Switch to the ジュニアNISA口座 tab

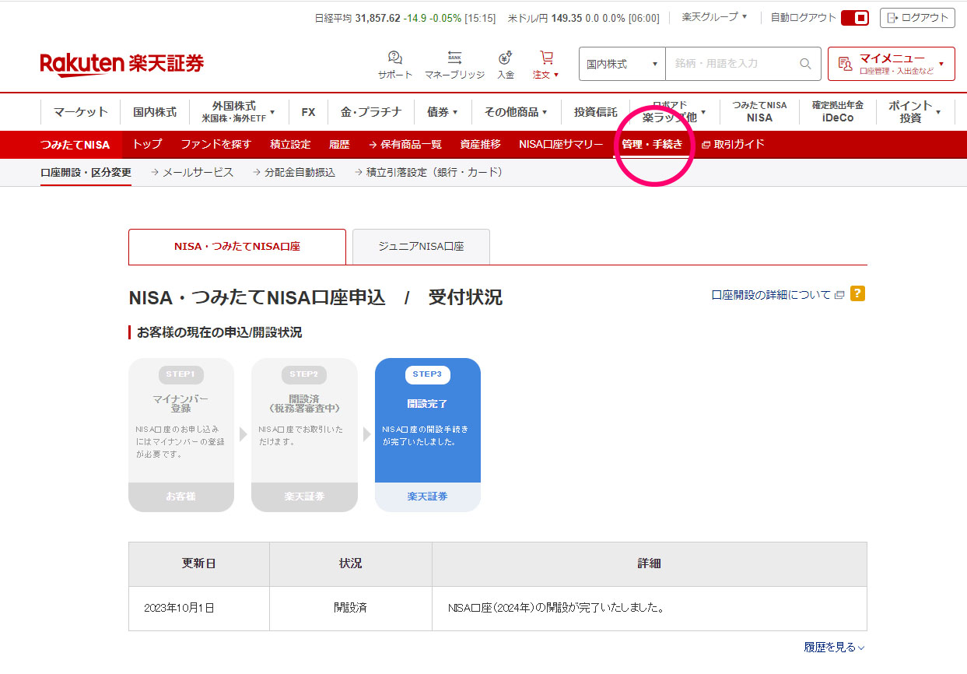point(421,247)
